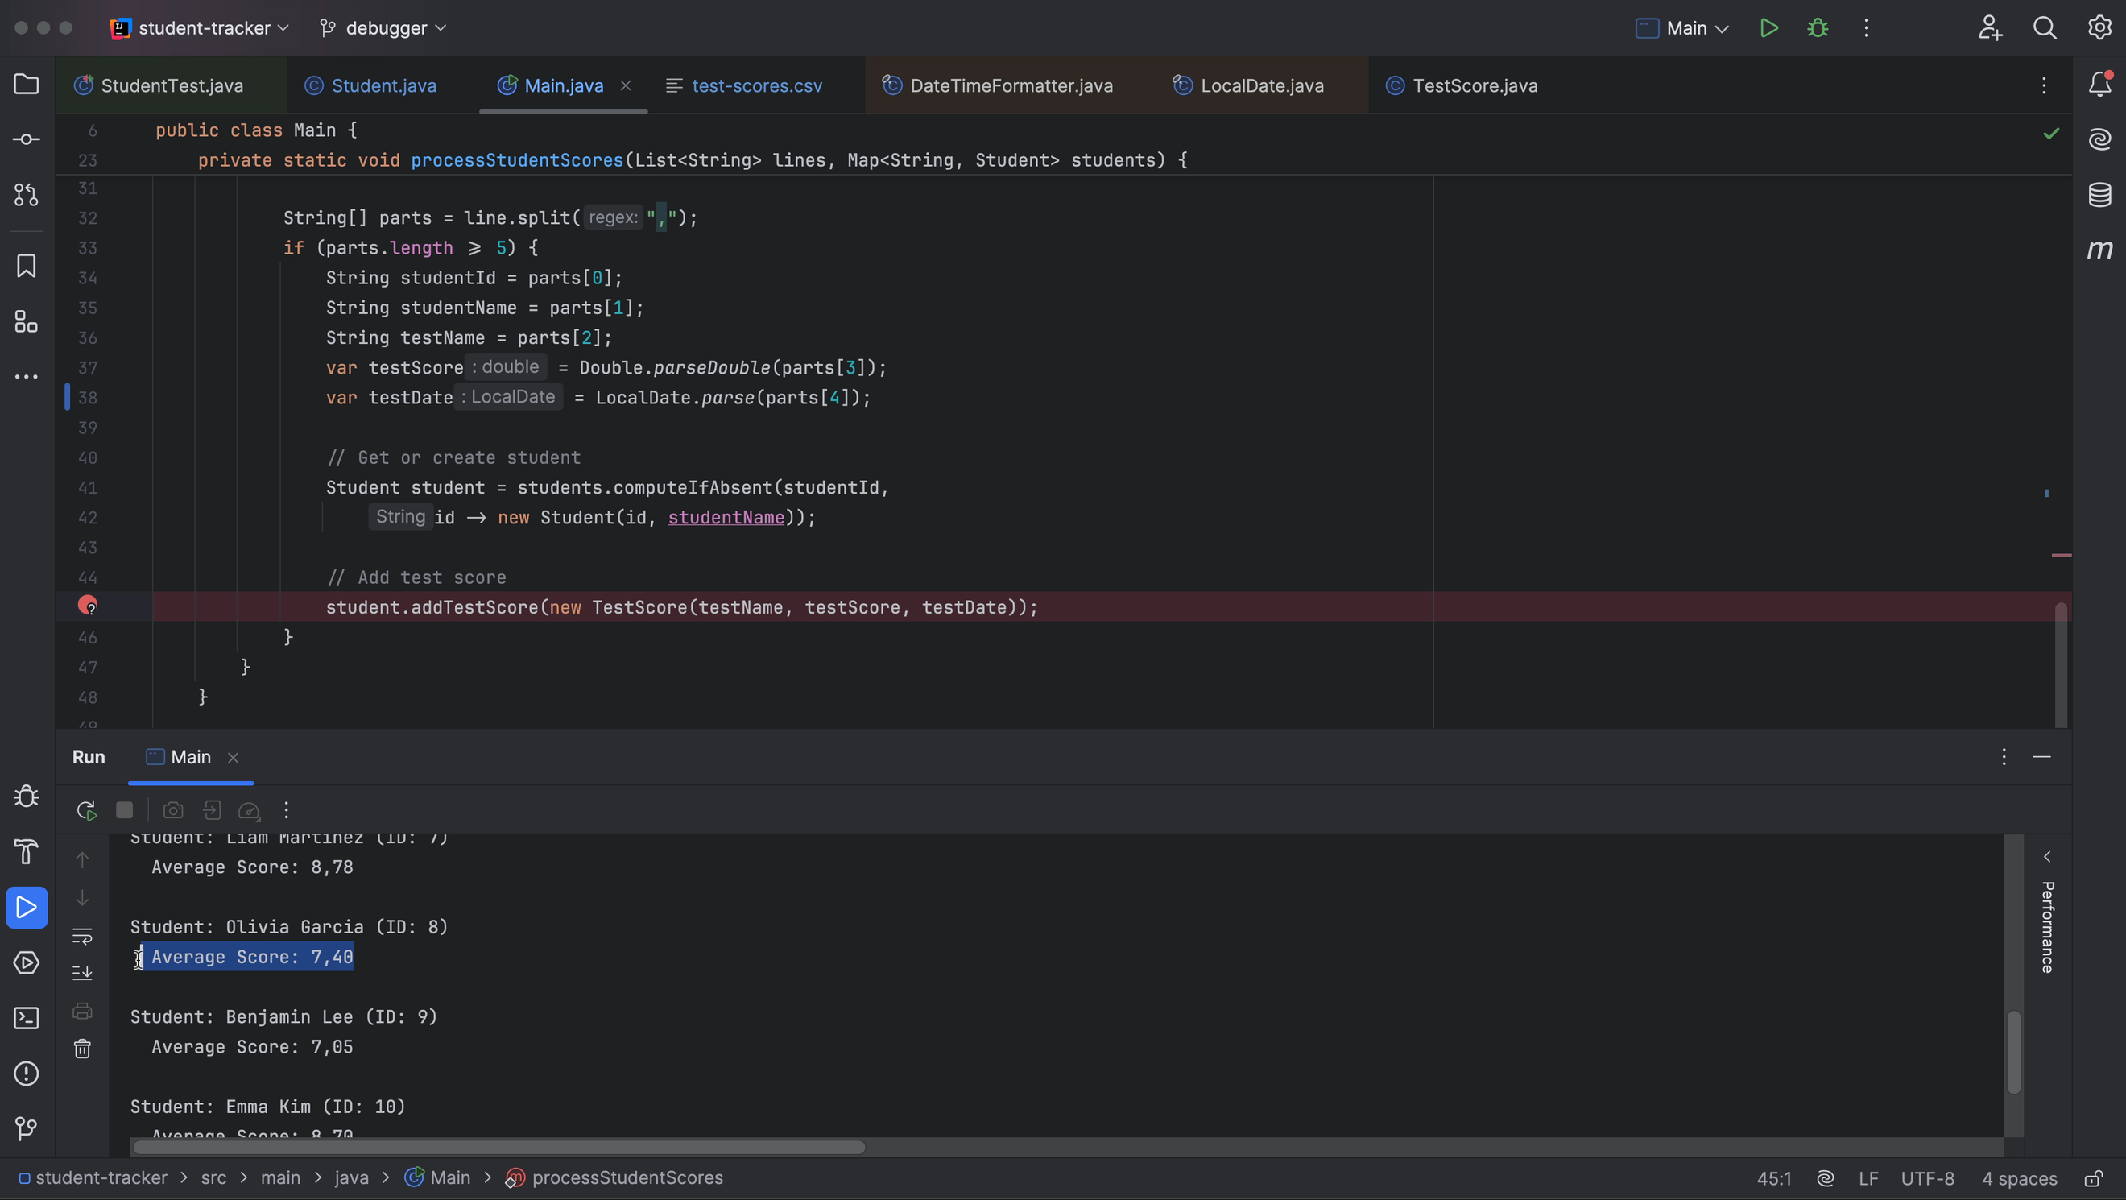Screen dimensions: 2126x1200
Task: Clear all console output with trash icon
Action: point(82,1049)
